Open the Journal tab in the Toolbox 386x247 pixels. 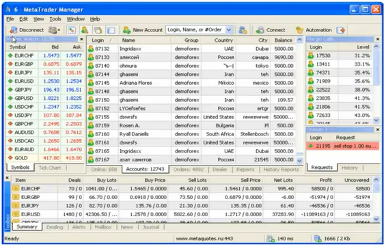pos(151,227)
